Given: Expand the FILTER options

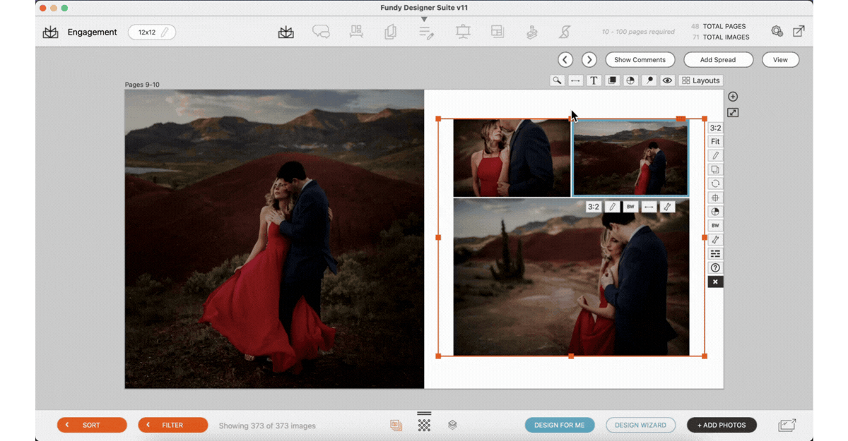Looking at the screenshot, I should (x=173, y=425).
